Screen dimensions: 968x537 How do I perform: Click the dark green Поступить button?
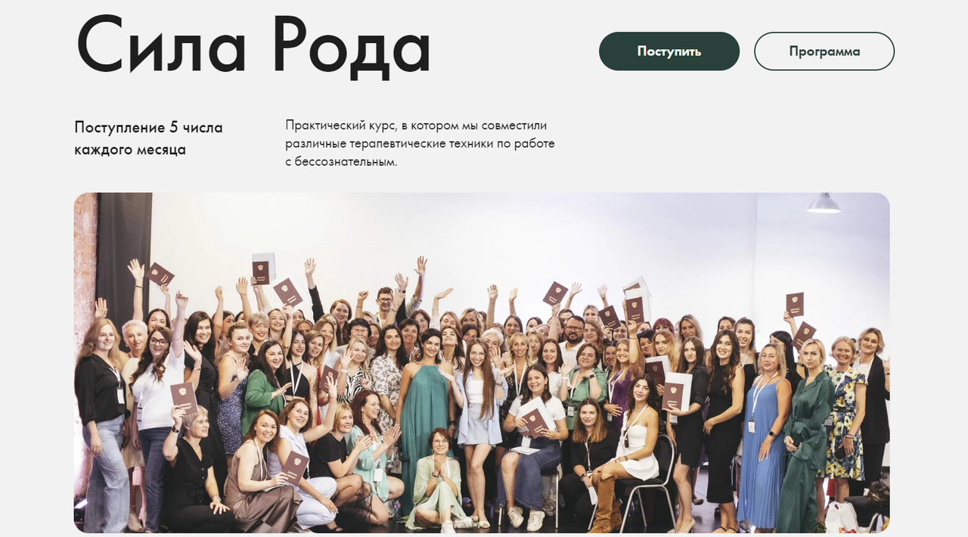pyautogui.click(x=669, y=51)
